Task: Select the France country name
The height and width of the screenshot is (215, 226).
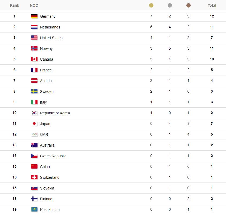Action: tap(46, 70)
